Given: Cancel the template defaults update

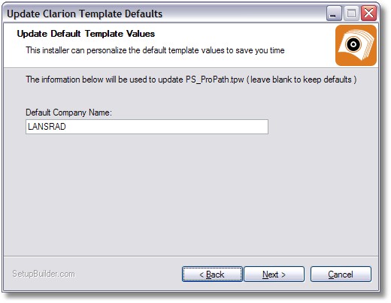Looking at the screenshot, I should point(341,274).
